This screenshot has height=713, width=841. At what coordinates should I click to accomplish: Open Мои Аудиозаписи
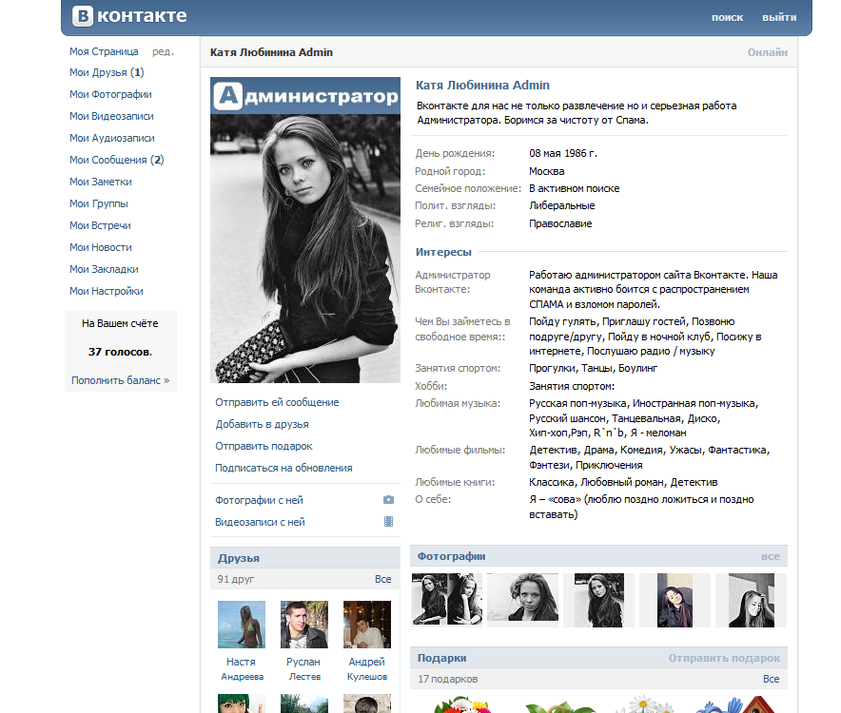(112, 138)
